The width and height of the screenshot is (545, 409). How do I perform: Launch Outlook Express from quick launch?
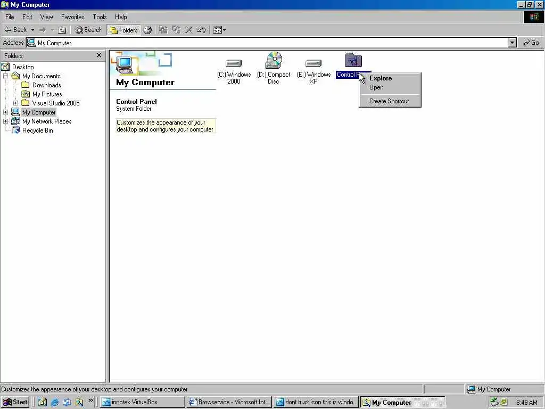click(67, 403)
